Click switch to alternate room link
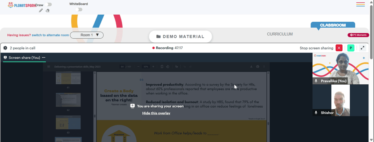This screenshot has width=374, height=142. (50, 35)
